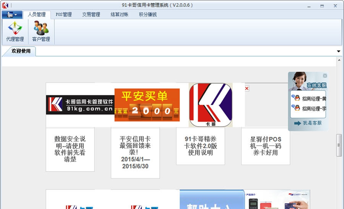Select the 欢迎使用 document tab
This screenshot has height=209, width=344.
point(21,51)
